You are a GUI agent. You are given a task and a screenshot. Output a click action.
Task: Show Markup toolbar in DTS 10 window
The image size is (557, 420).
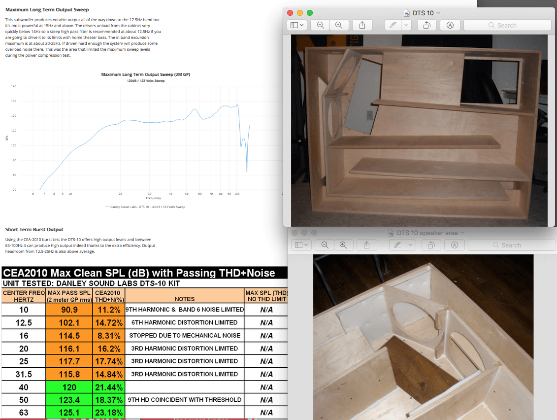pyautogui.click(x=450, y=25)
